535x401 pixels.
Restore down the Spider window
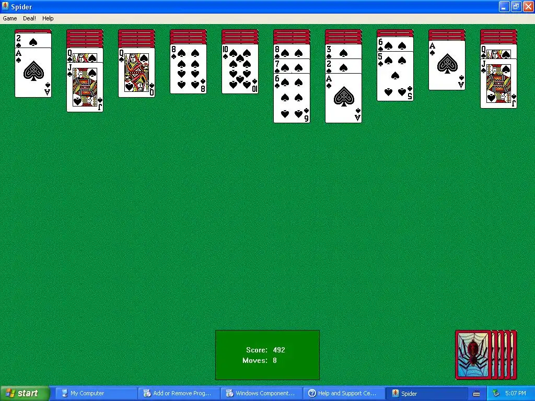pyautogui.click(x=516, y=6)
